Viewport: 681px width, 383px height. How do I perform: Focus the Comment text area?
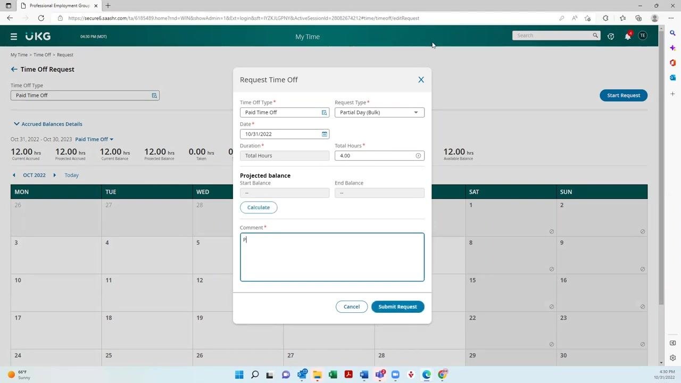[x=332, y=257]
